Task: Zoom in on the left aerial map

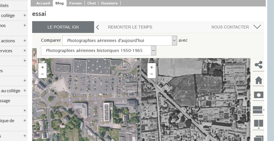Action: click(42, 67)
